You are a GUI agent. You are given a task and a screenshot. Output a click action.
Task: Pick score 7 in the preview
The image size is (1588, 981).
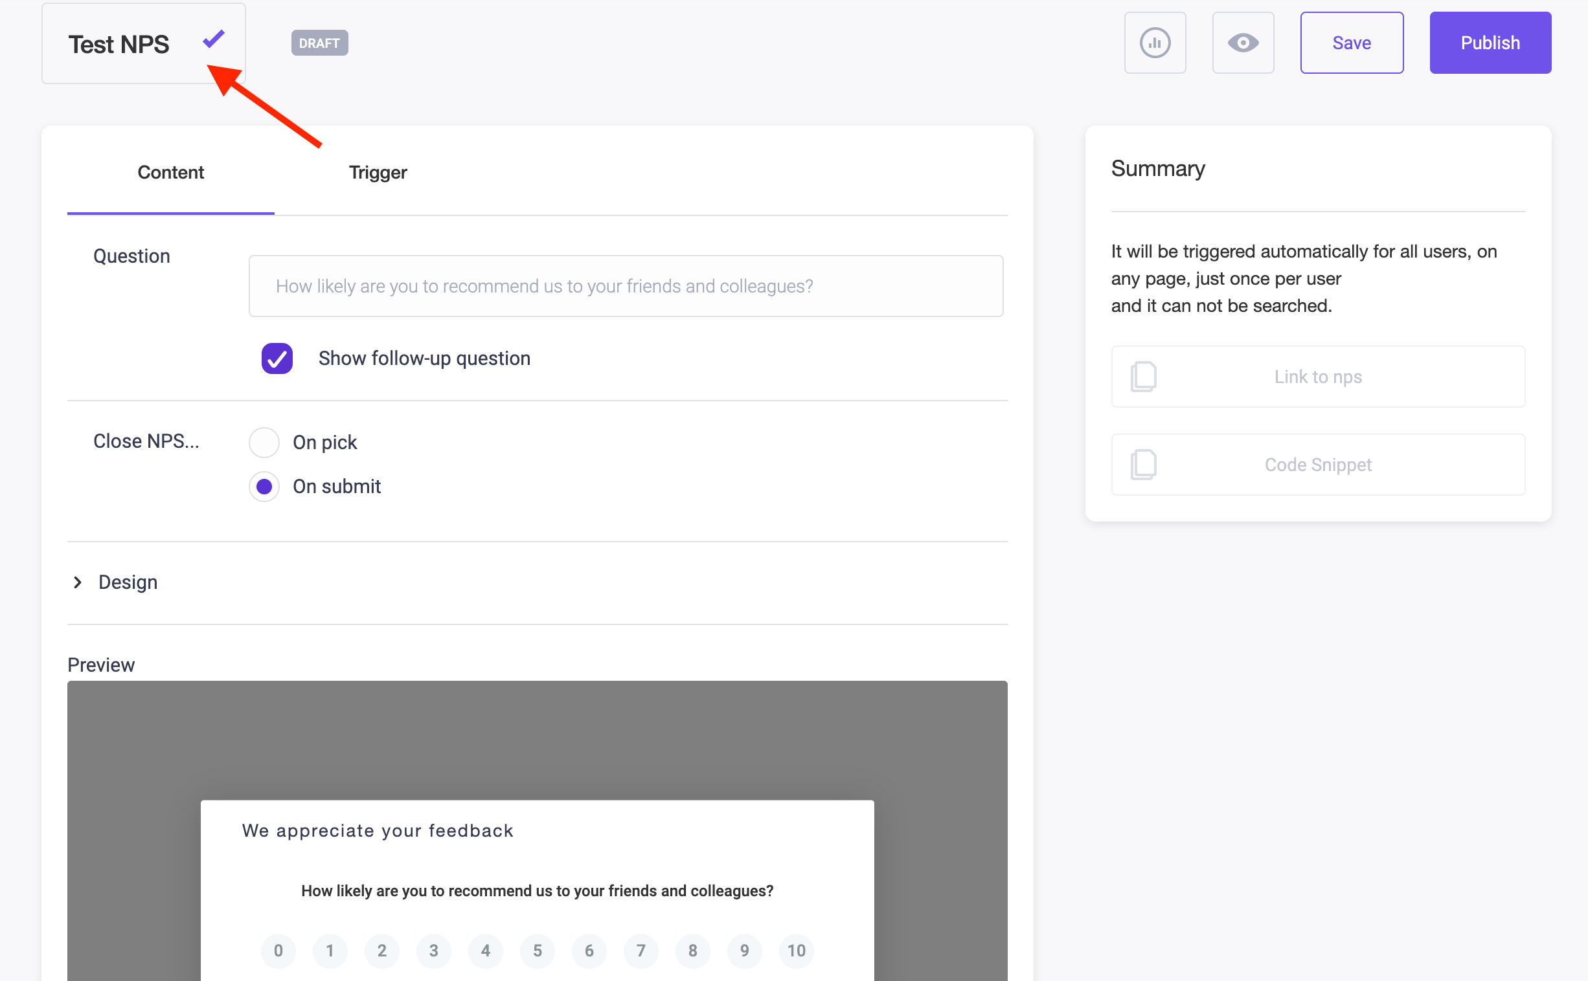[x=641, y=951]
